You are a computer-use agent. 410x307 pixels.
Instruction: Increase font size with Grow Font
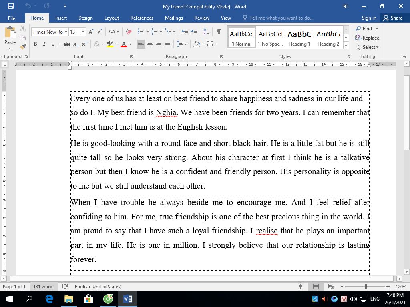tap(91, 32)
